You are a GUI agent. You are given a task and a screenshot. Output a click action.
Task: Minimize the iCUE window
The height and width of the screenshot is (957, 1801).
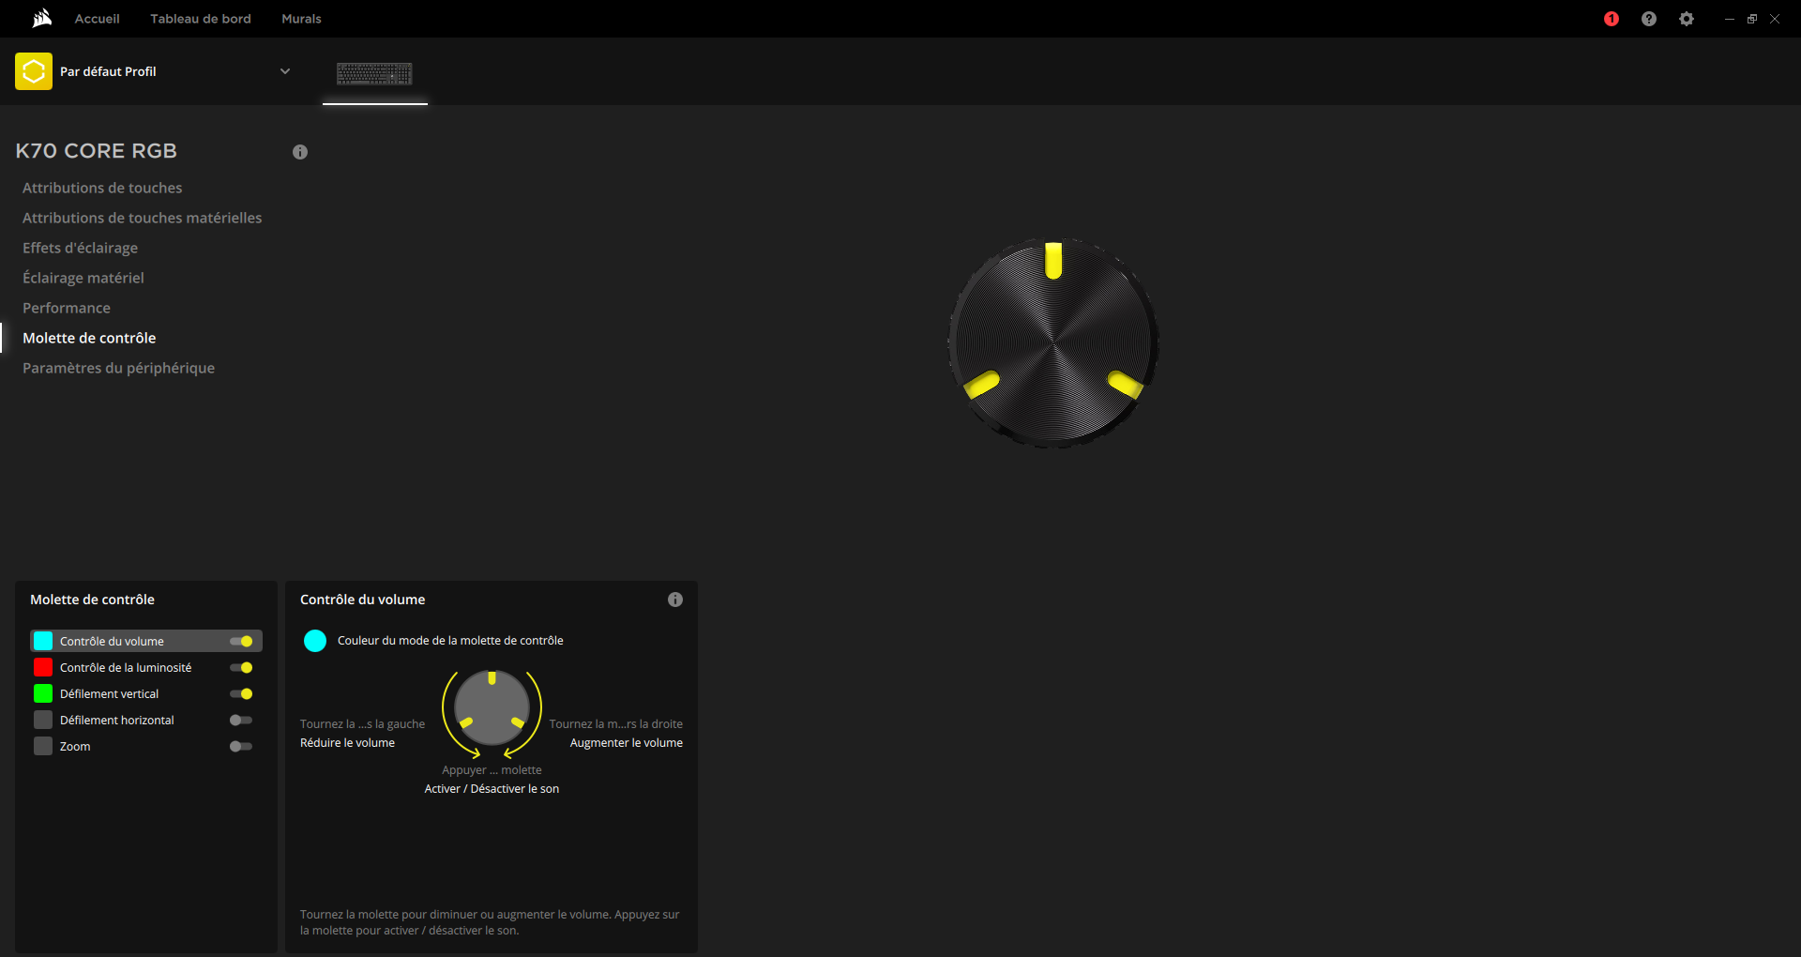coord(1729,19)
